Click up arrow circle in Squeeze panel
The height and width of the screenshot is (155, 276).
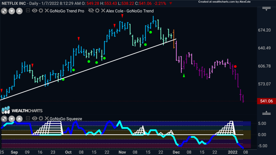[x=19, y=119]
